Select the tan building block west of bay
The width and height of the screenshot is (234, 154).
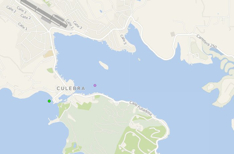(48, 54)
